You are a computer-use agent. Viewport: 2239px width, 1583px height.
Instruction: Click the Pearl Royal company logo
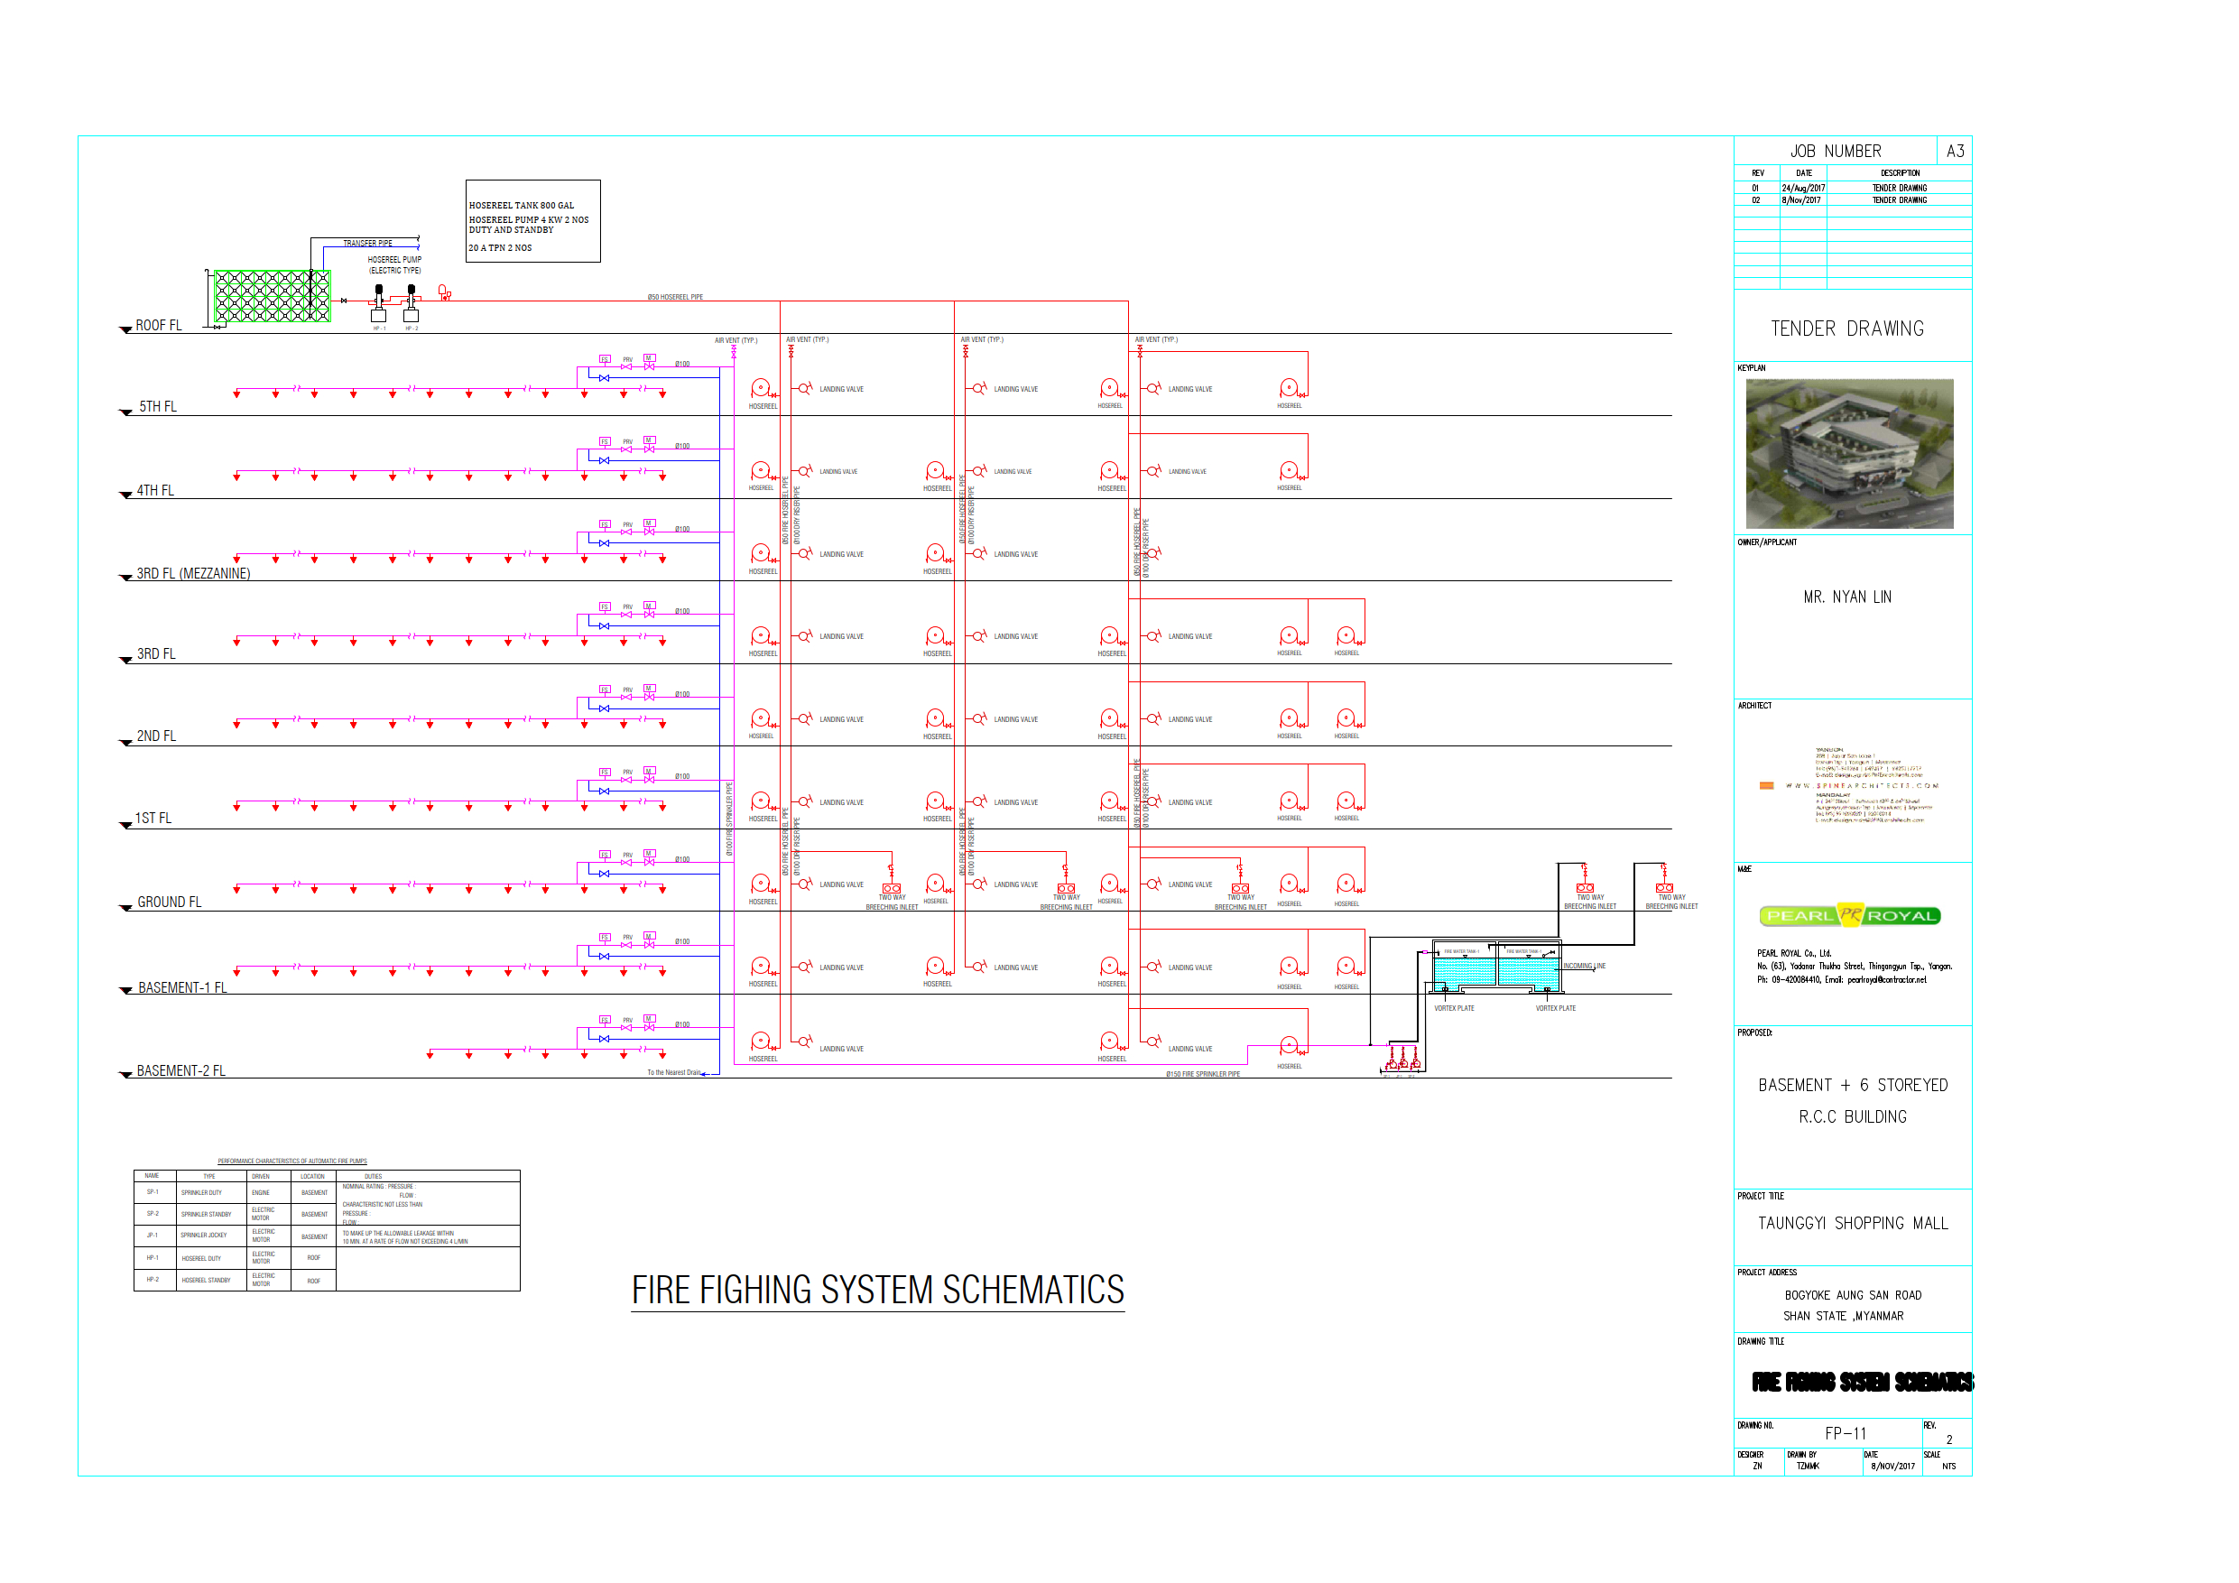point(1849,915)
